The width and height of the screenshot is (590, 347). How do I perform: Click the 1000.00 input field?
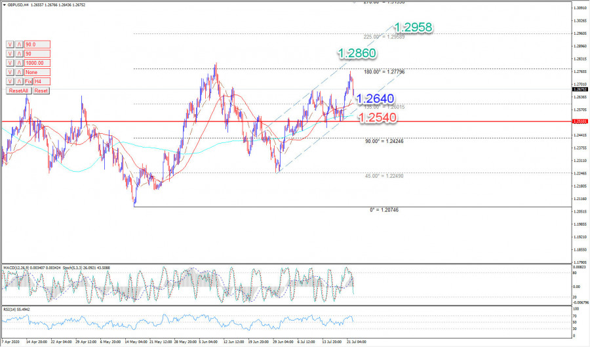37,62
